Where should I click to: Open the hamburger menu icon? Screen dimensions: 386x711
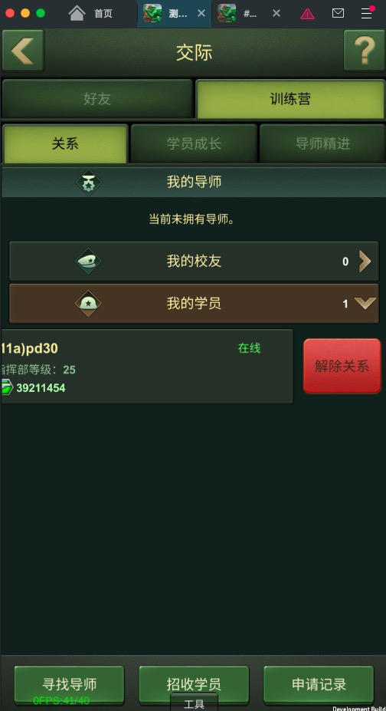click(367, 13)
